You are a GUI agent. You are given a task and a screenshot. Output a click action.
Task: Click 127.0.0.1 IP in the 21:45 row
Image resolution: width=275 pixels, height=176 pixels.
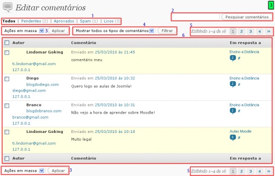[x=21, y=70]
